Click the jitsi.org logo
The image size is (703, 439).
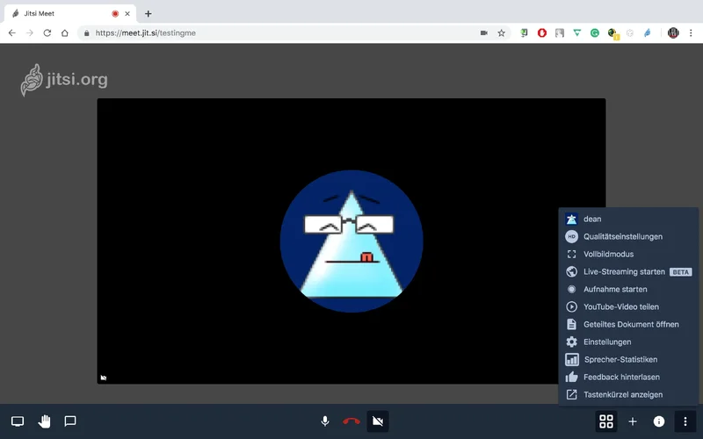click(x=64, y=80)
